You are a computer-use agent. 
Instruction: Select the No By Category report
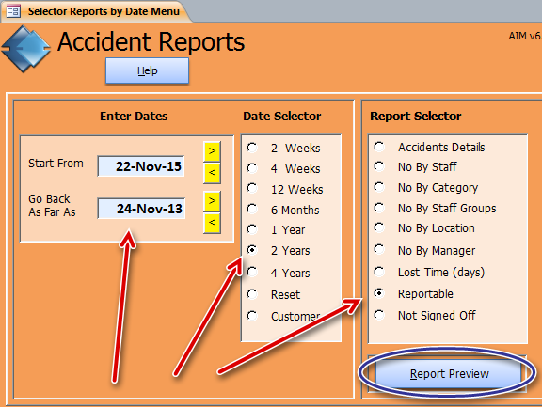coord(379,187)
